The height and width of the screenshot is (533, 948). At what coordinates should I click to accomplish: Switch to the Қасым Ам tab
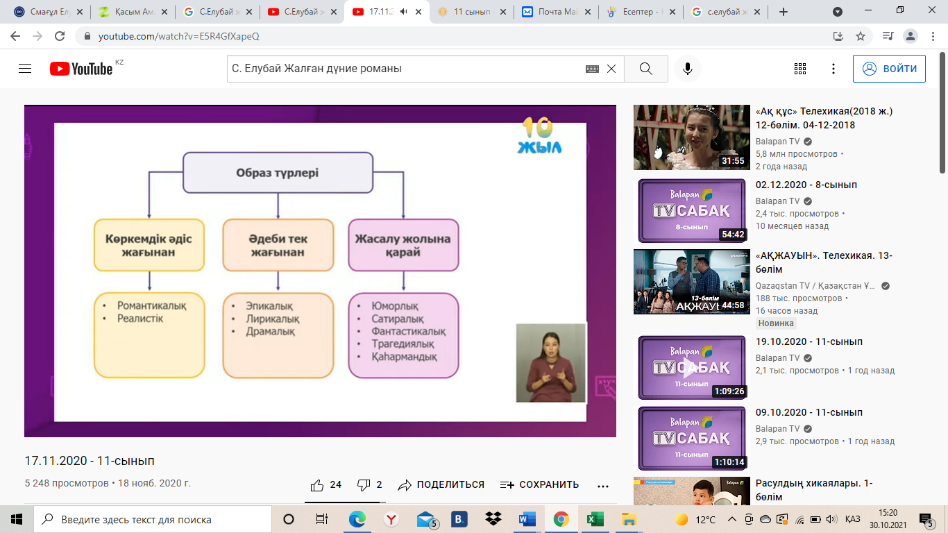[134, 12]
